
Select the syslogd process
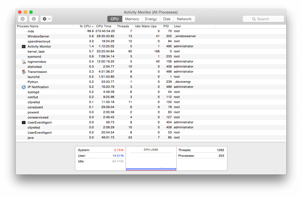151,92
